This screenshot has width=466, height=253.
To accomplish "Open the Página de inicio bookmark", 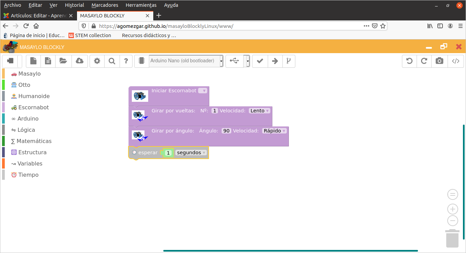I will click(34, 35).
